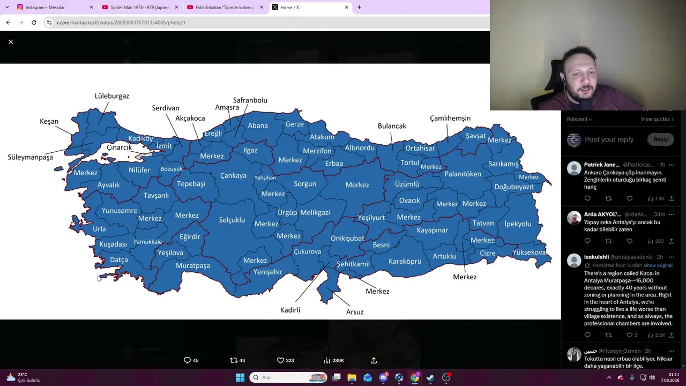Close the Instagram Mesajlar tab

[x=91, y=8]
